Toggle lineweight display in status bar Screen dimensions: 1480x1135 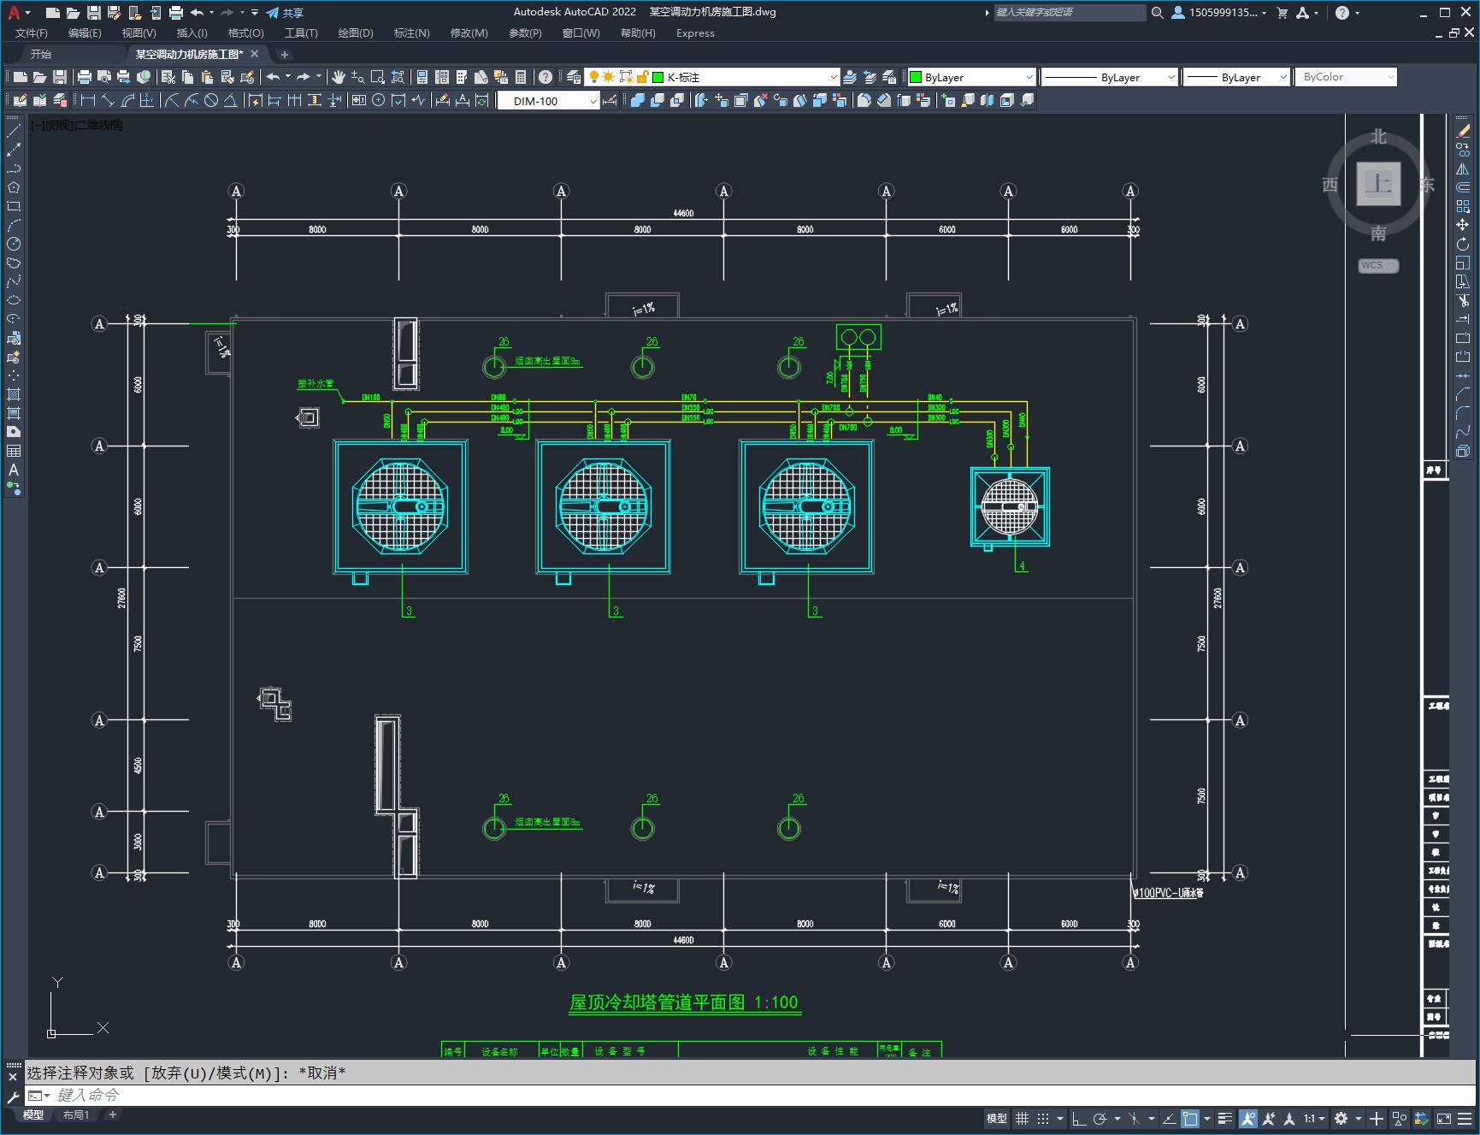pos(1225,1118)
